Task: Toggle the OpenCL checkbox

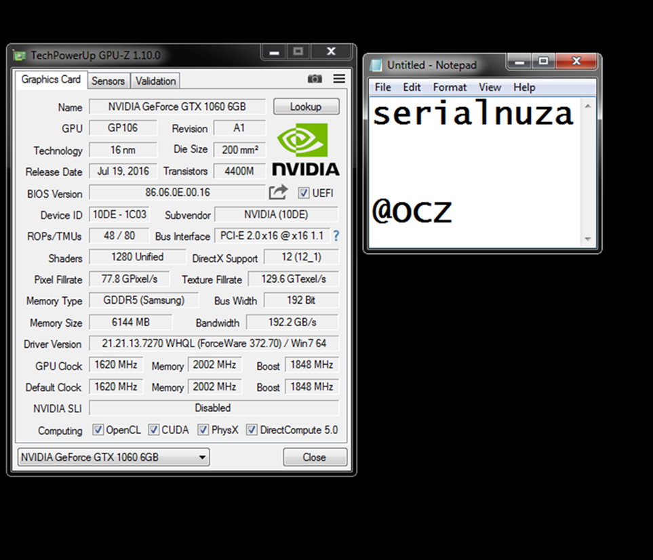Action: [98, 430]
